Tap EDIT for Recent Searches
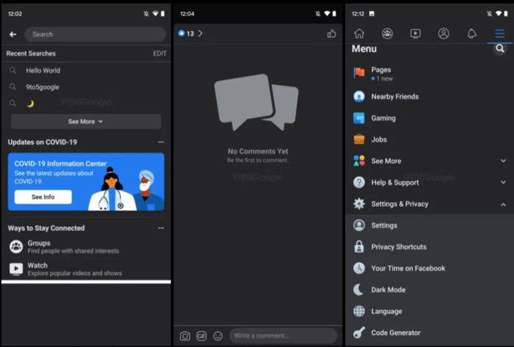514x347 pixels. coord(160,53)
